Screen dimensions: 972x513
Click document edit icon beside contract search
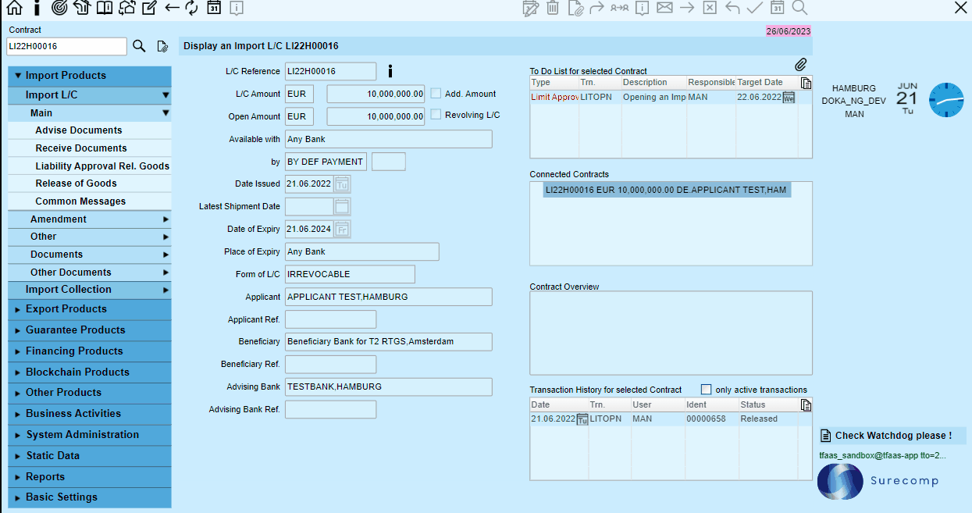pyautogui.click(x=162, y=46)
